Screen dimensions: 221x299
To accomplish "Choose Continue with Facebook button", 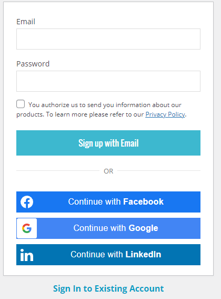I will [108, 202].
